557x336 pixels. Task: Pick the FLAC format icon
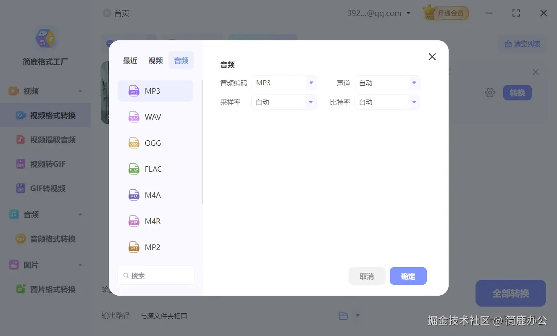click(134, 169)
